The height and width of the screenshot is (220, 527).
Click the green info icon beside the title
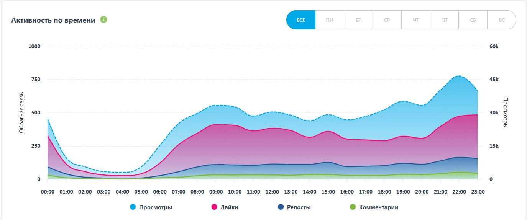click(103, 20)
